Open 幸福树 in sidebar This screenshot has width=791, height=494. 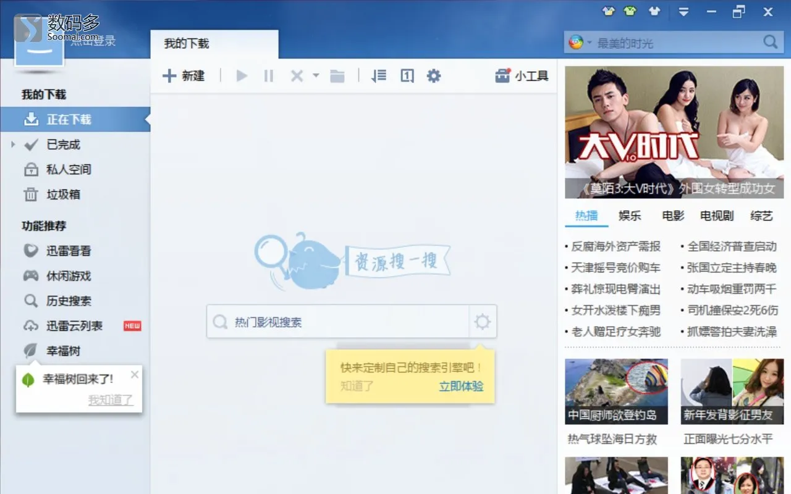click(x=63, y=351)
